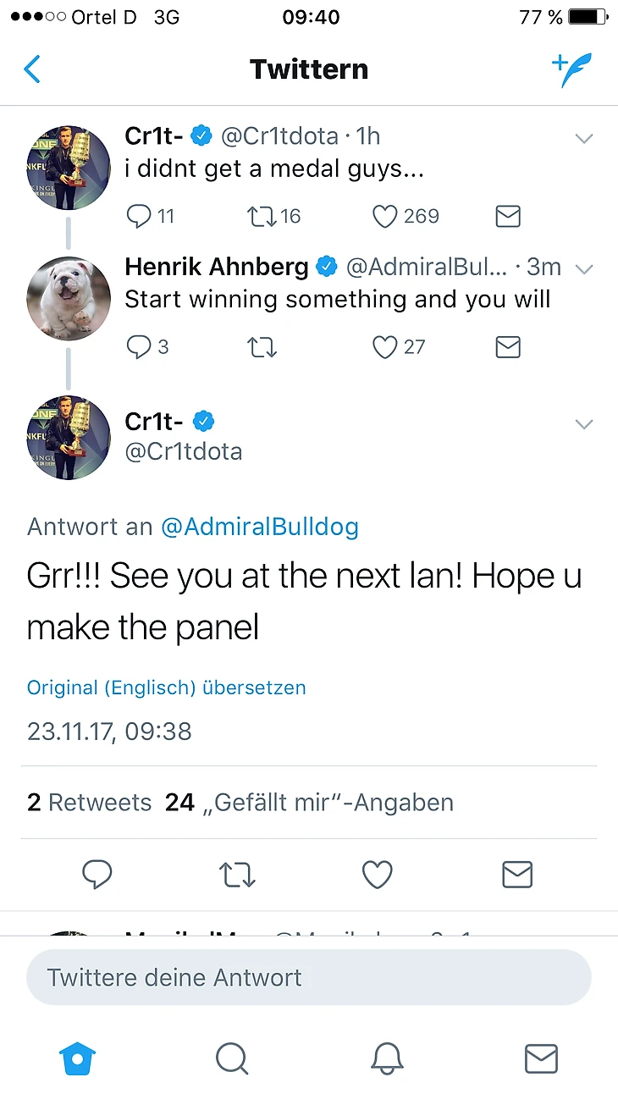Like the main Grr!!! tweet
Viewport: 618px width, 1099px height.
click(377, 875)
